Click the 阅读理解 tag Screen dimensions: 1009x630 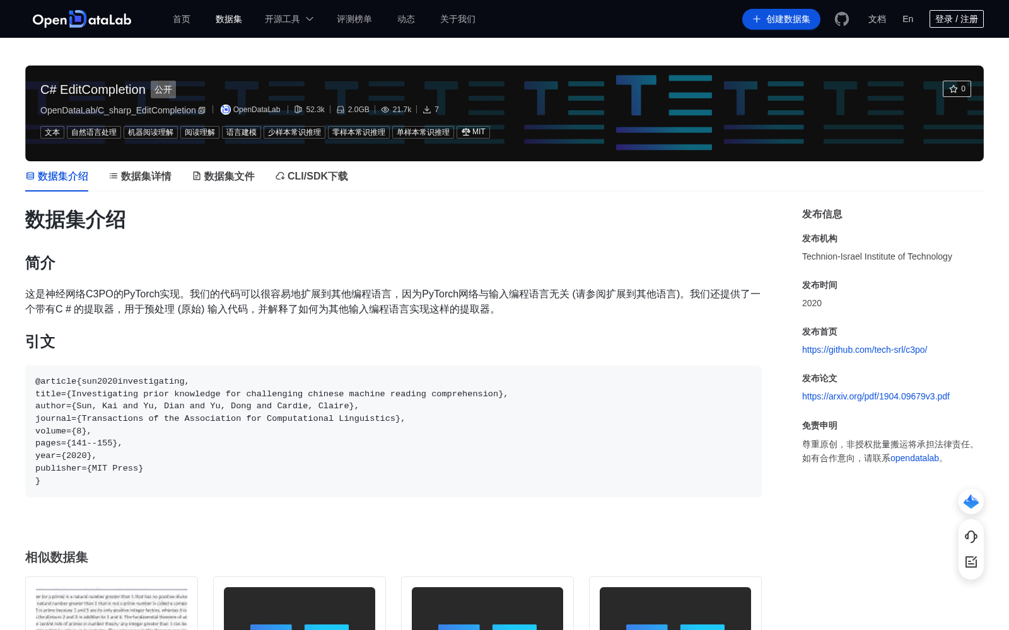tap(200, 132)
